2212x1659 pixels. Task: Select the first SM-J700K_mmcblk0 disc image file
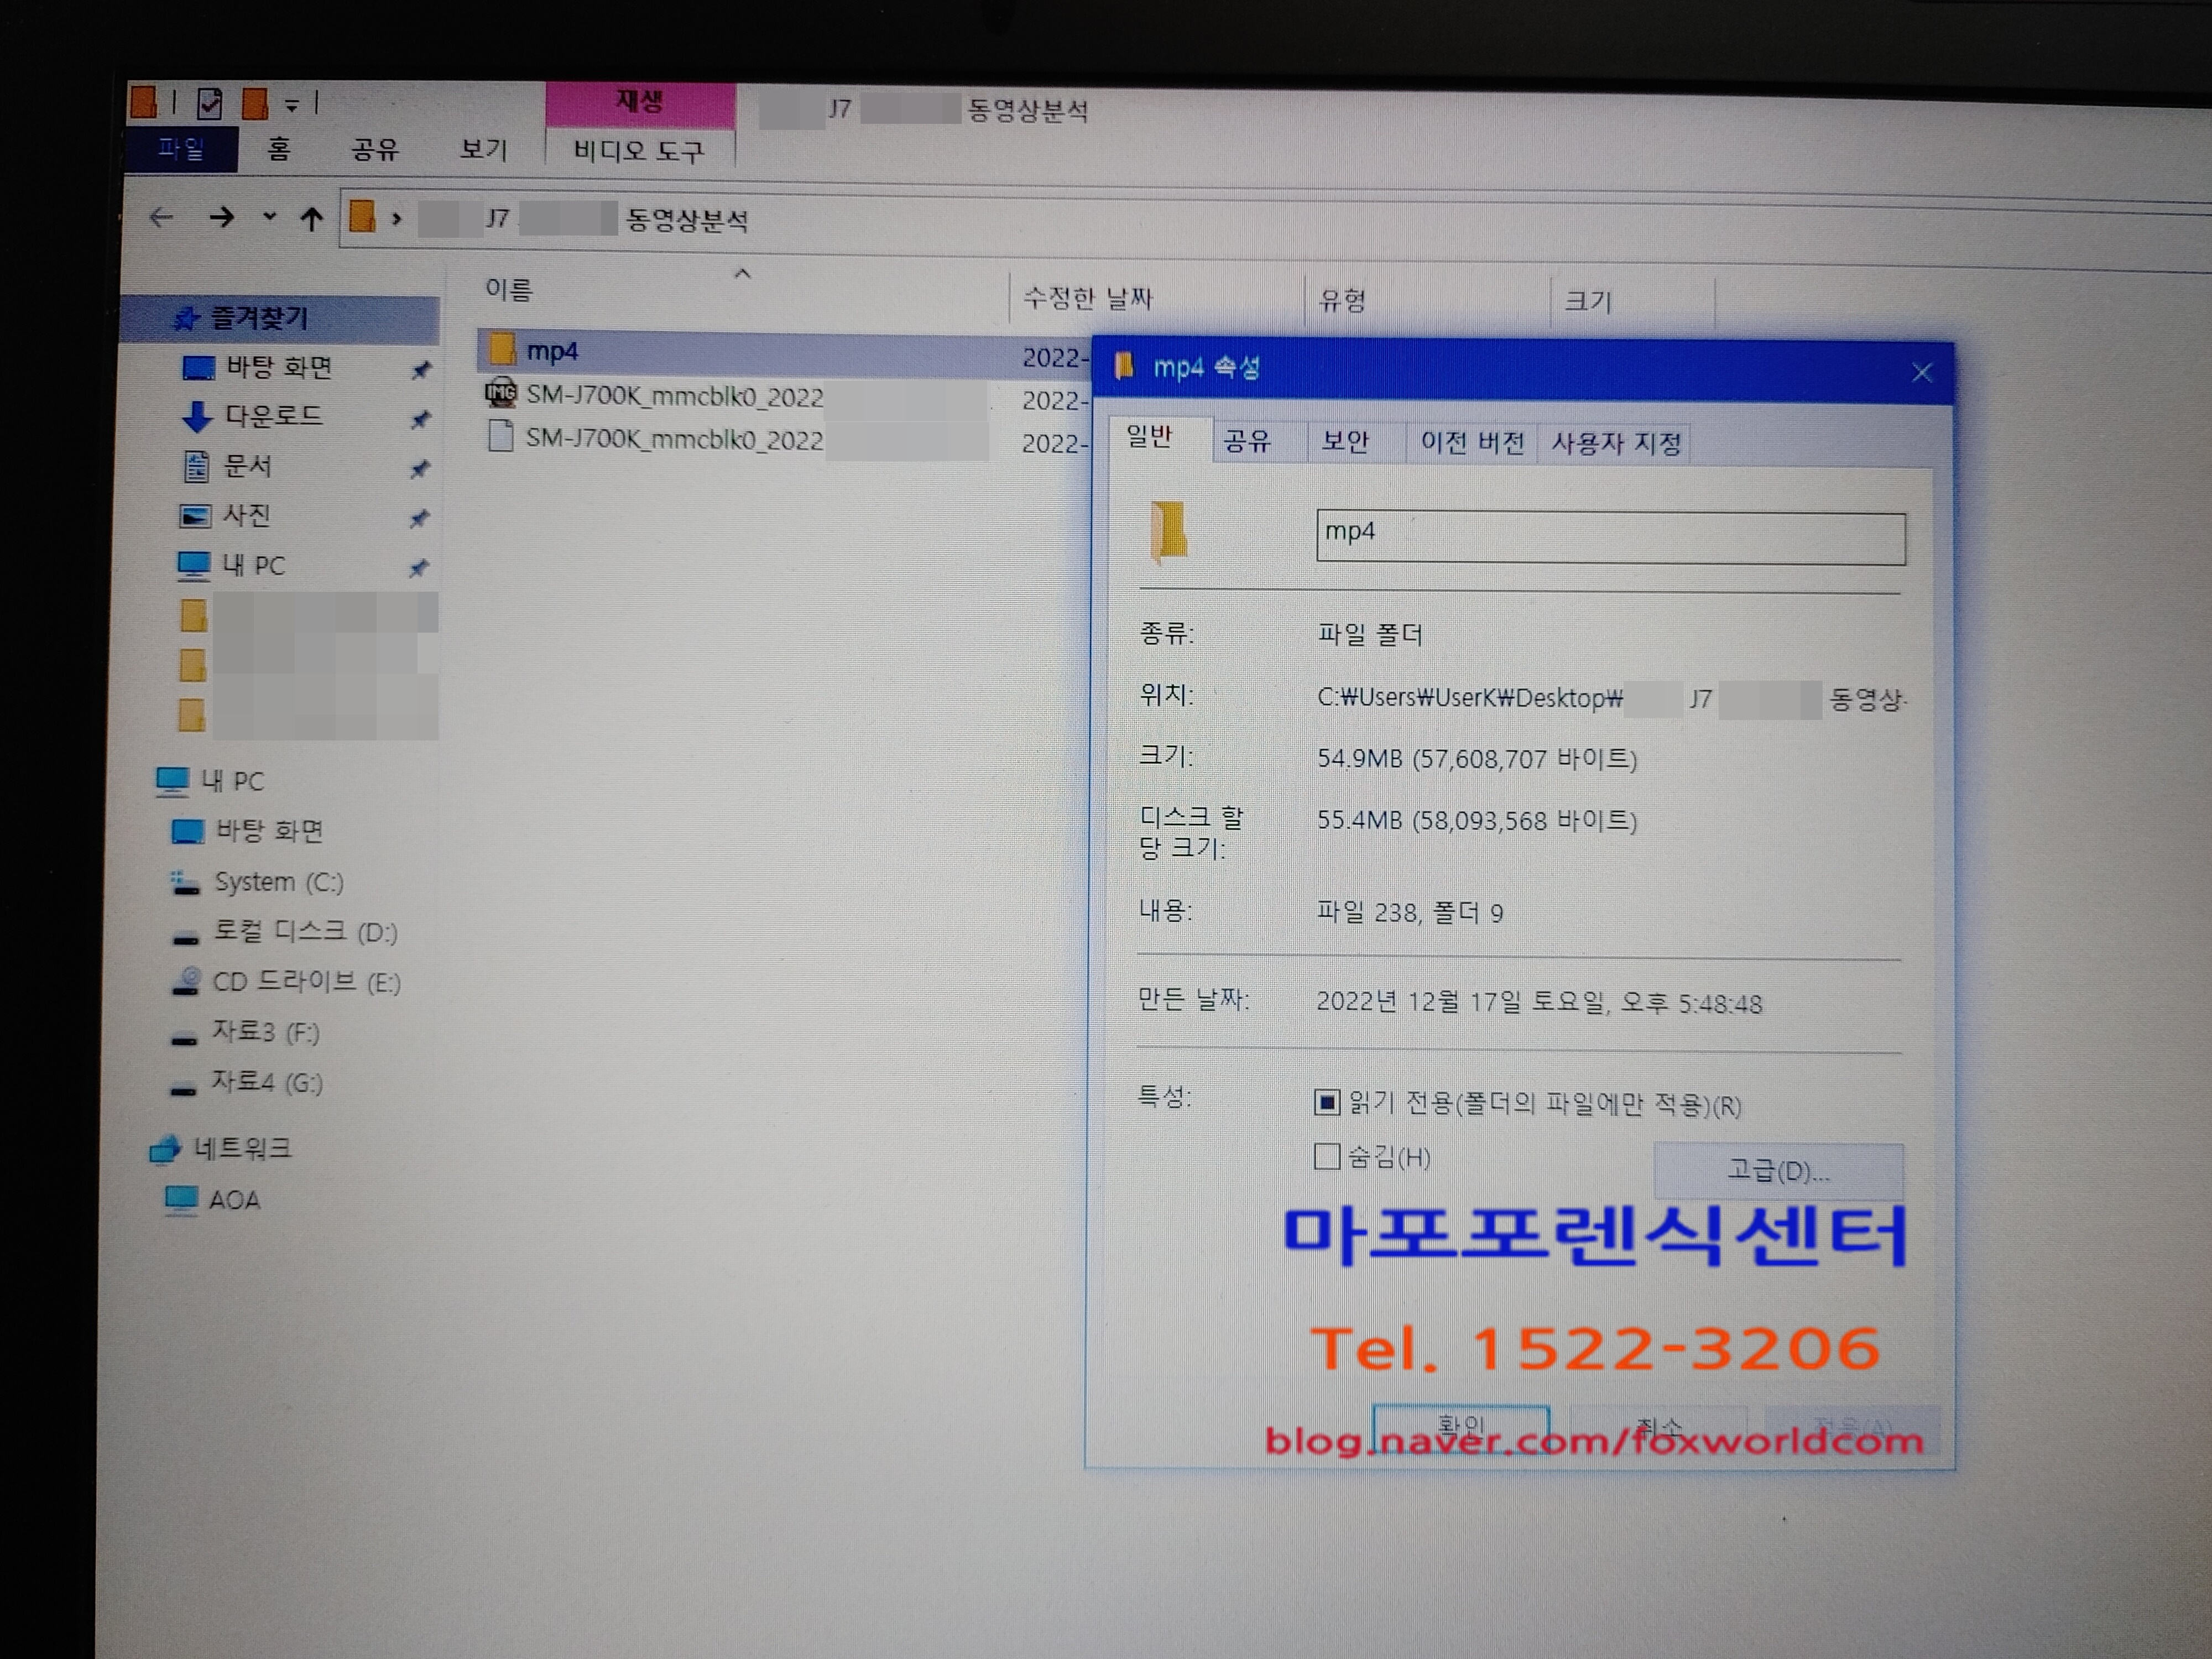click(674, 396)
